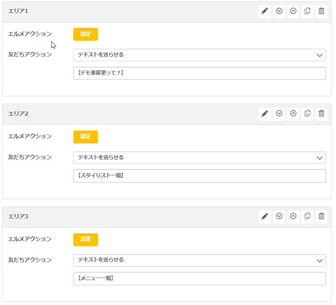This screenshot has height=305, width=336.
Task: Delete エリア1 with the trash icon
Action: (321, 11)
